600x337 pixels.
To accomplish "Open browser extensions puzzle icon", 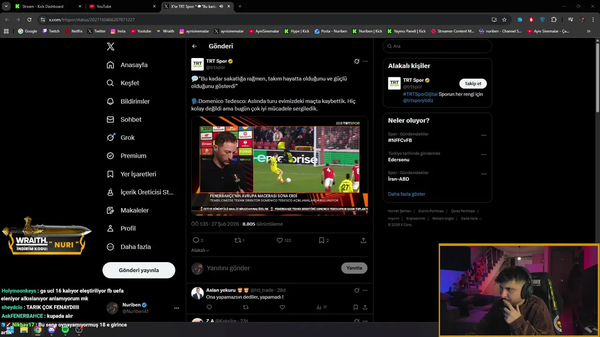I will coord(554,20).
